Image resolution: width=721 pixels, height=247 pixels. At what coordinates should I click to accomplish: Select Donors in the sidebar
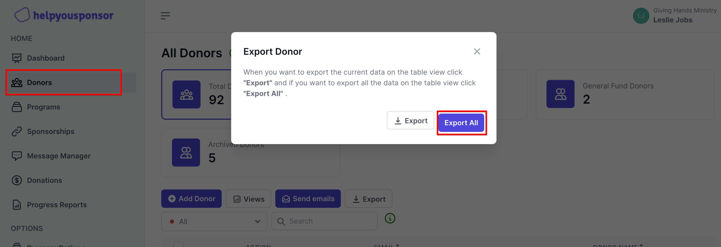click(40, 83)
